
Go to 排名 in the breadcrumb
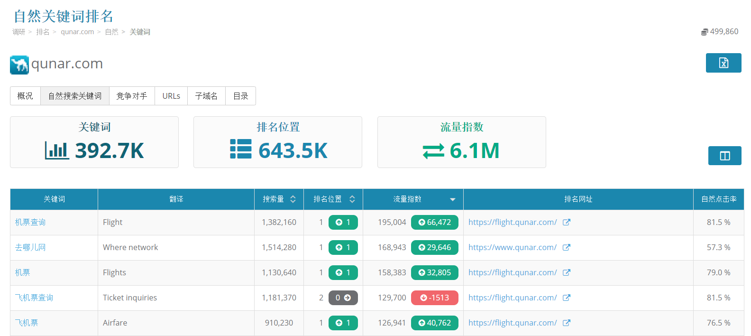[x=43, y=32]
